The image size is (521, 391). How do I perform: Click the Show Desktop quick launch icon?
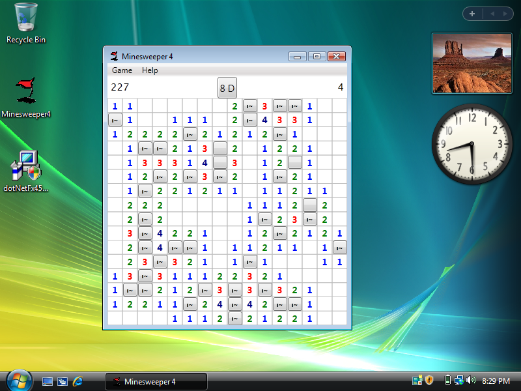48,381
